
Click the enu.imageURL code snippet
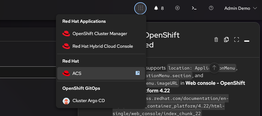[x=162, y=83]
